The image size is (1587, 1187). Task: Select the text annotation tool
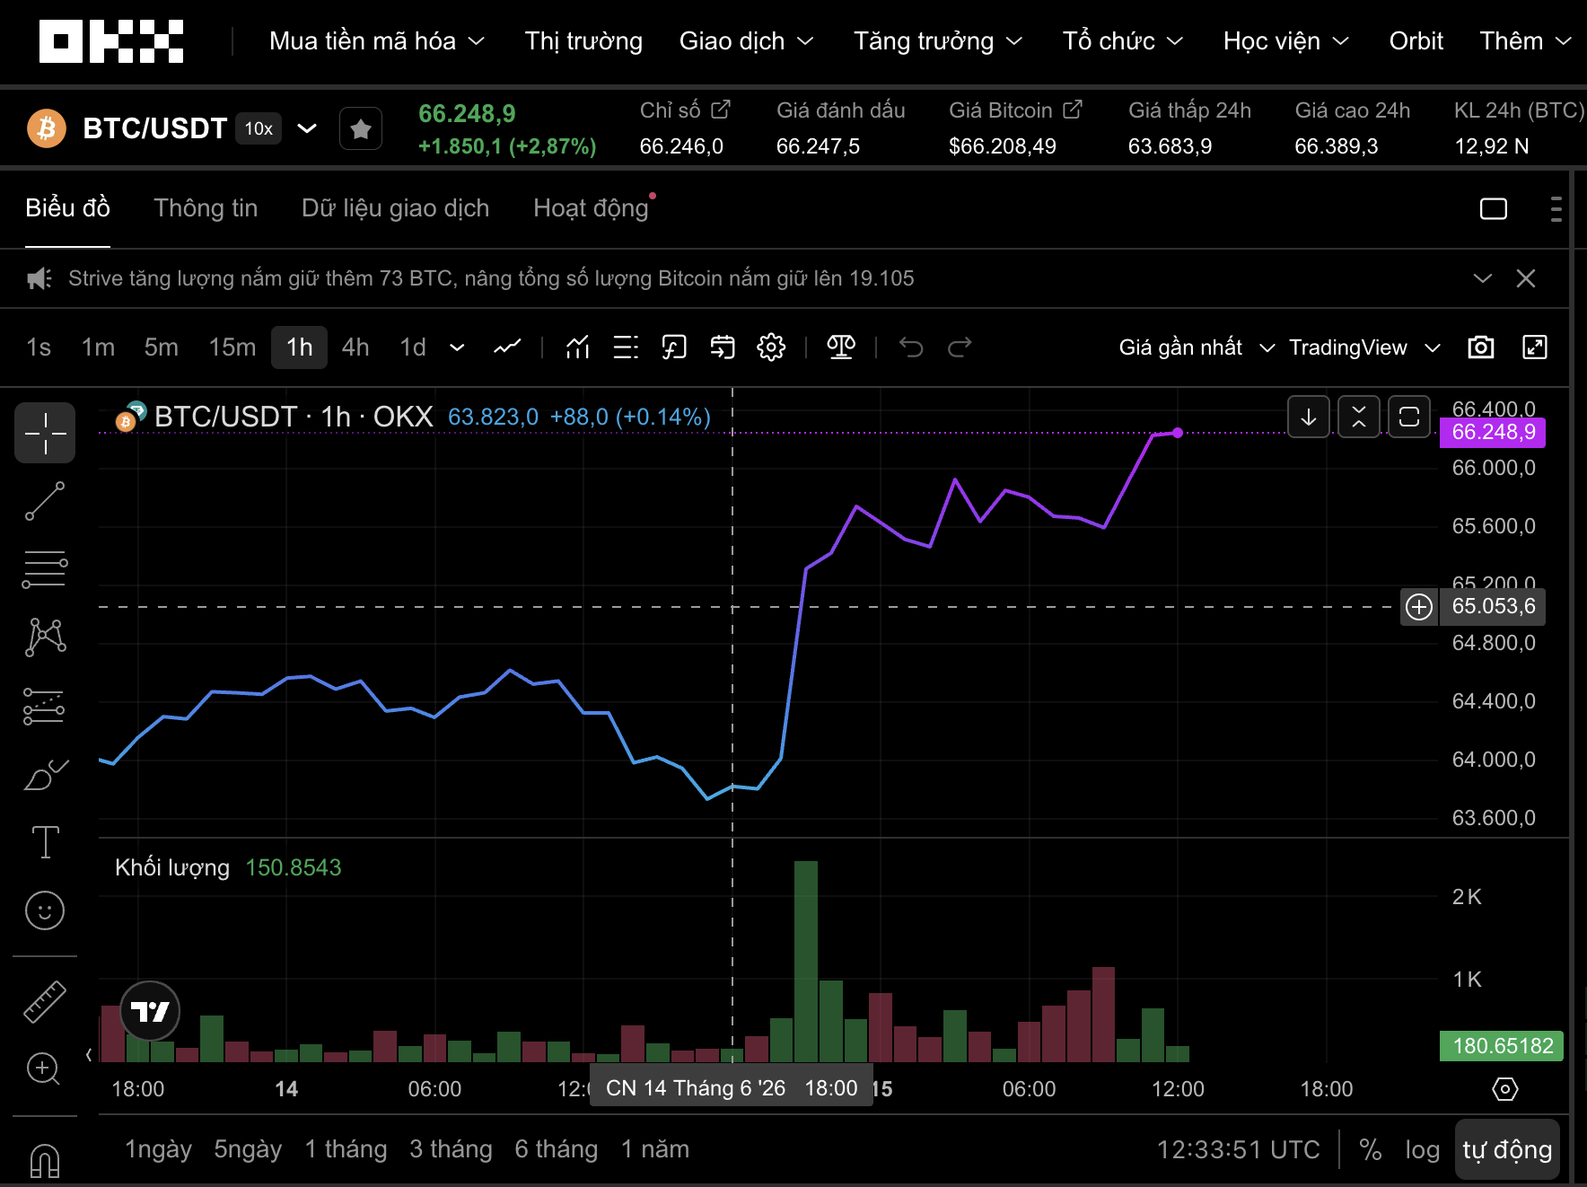(45, 842)
